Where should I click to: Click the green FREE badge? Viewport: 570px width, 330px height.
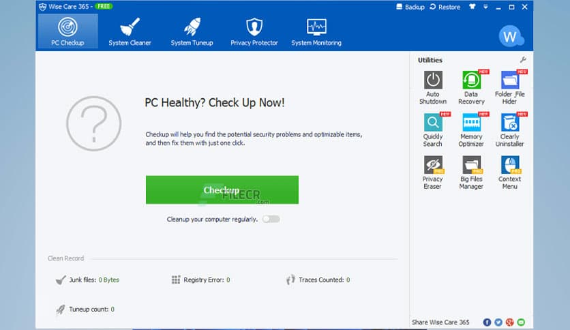pos(104,7)
